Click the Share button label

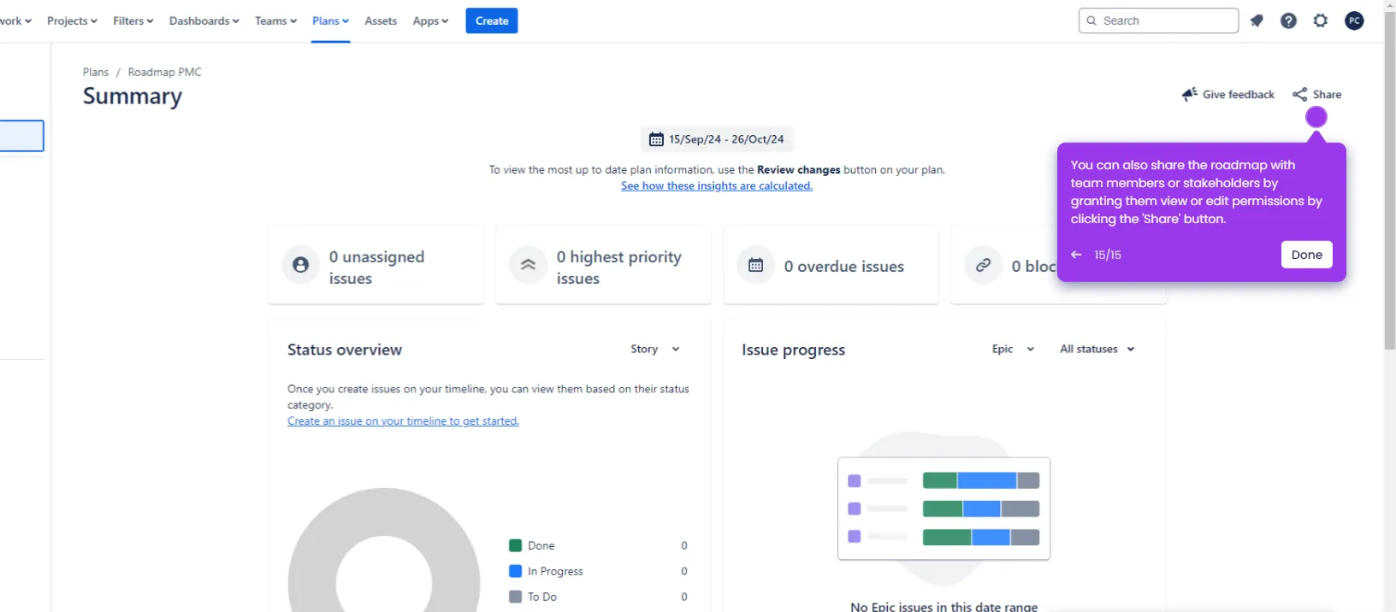pos(1327,94)
